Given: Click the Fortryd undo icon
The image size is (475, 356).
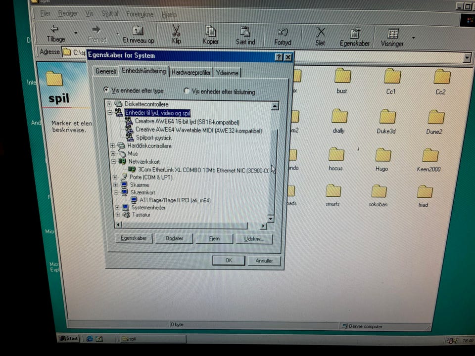Looking at the screenshot, I should click(283, 32).
